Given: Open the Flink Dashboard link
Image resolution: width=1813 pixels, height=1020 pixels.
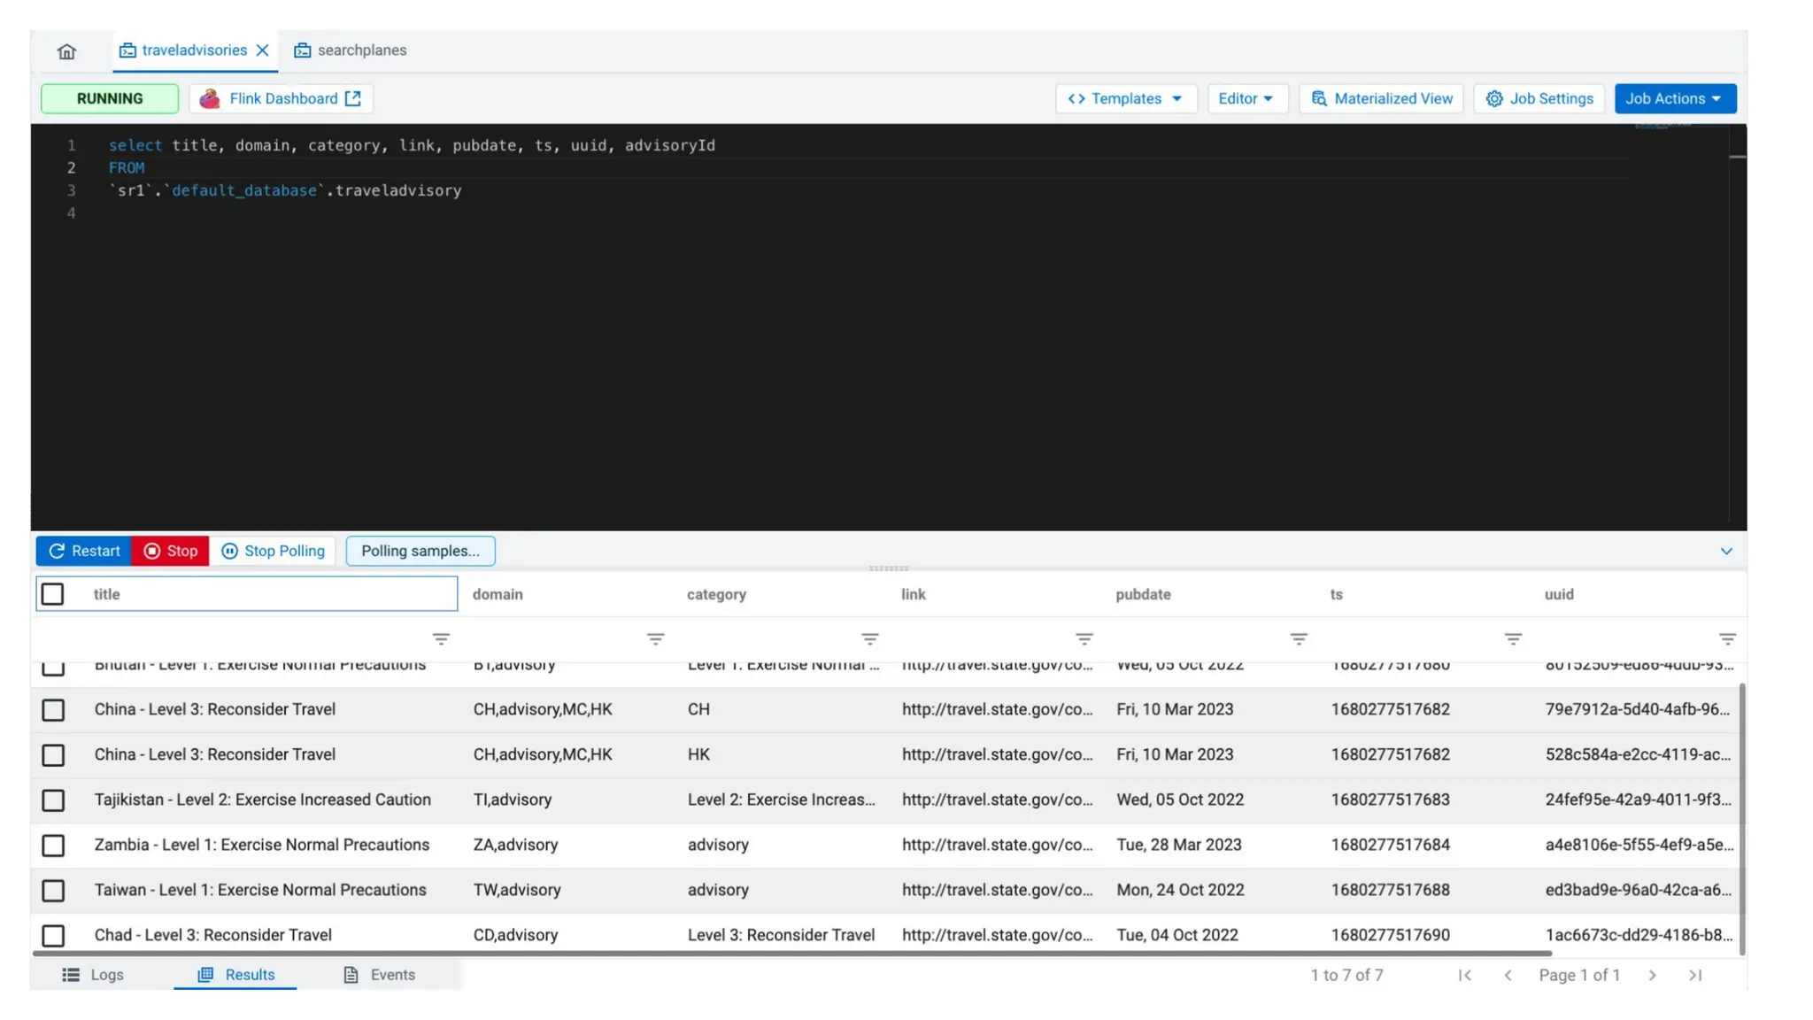Looking at the screenshot, I should [x=281, y=98].
